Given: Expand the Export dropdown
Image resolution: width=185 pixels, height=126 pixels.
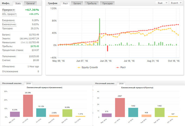Looking at the screenshot, I should click(176, 3).
